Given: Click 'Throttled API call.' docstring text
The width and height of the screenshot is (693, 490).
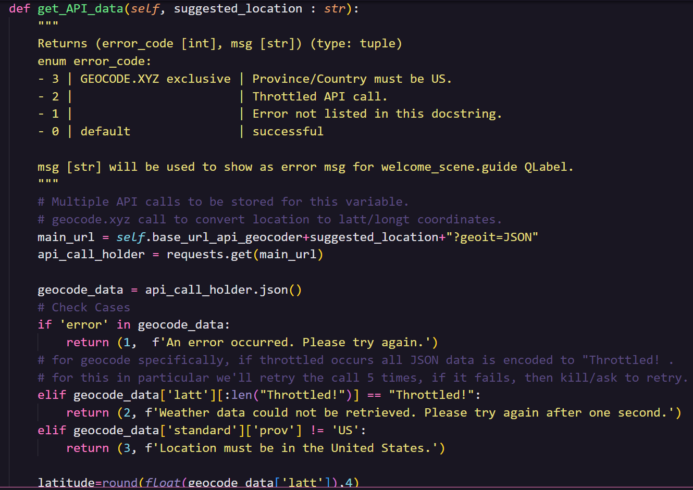Looking at the screenshot, I should point(319,96).
